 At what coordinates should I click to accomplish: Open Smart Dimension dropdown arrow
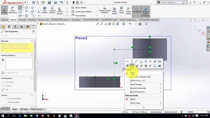click(12, 16)
